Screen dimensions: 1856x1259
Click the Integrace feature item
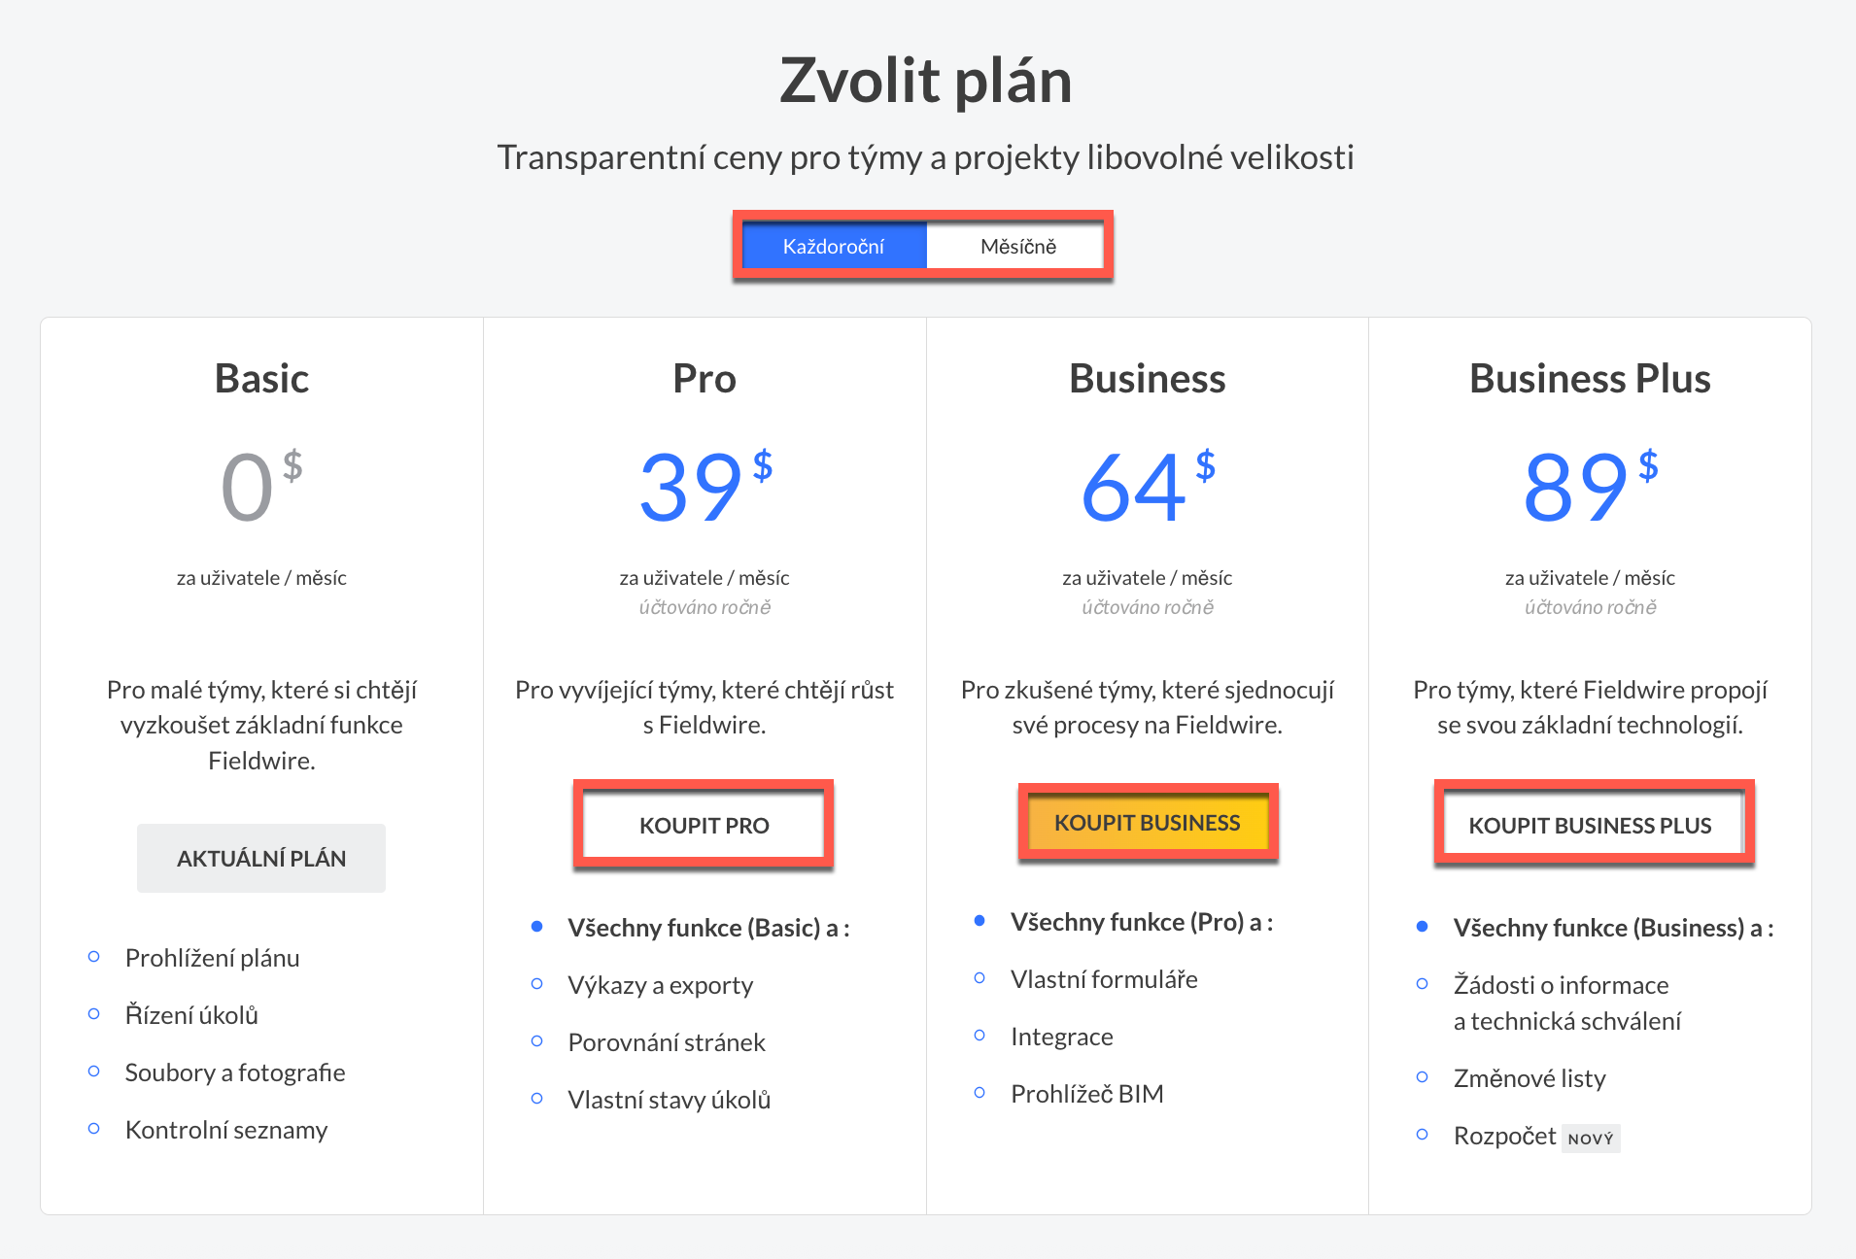tap(1062, 1038)
